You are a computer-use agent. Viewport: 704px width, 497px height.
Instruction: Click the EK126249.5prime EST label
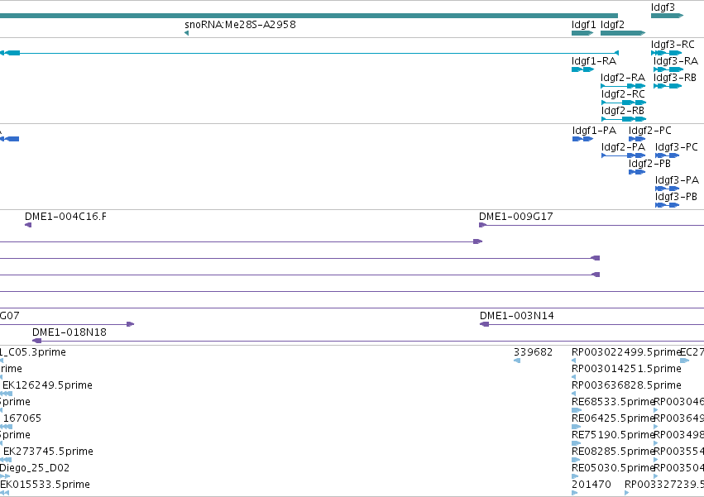click(x=48, y=385)
